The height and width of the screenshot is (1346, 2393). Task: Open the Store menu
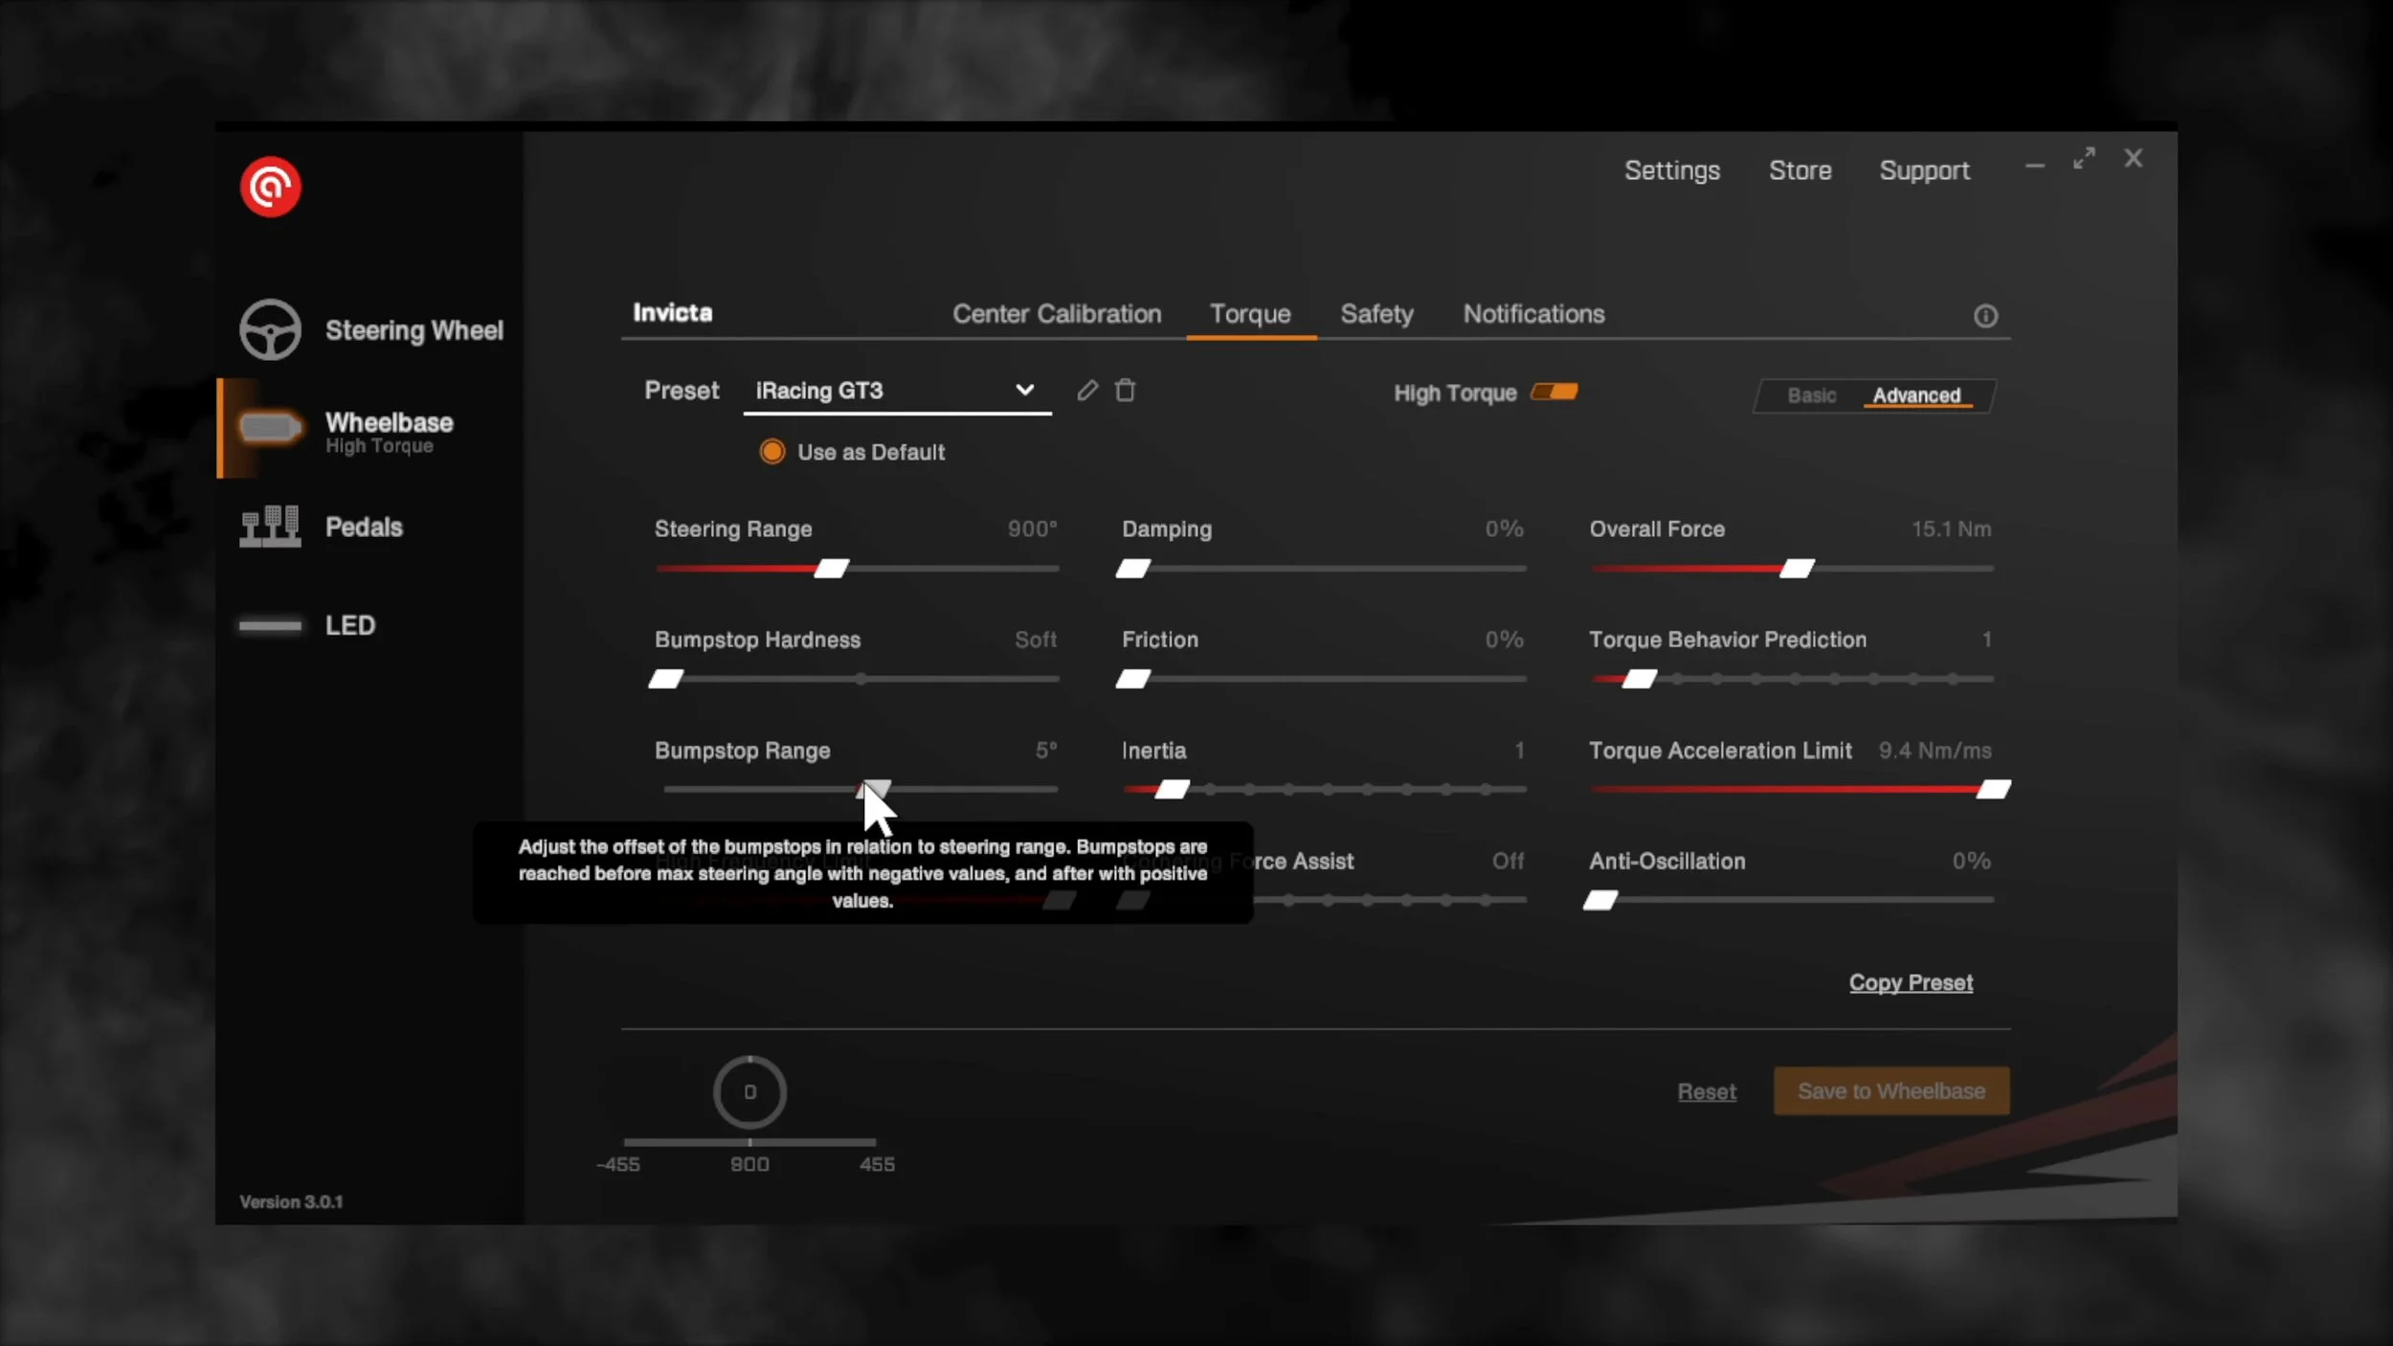1800,170
